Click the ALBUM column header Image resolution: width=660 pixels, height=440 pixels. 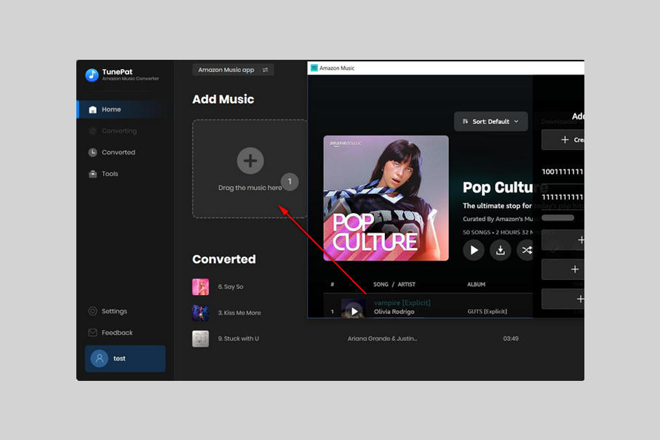(x=476, y=285)
